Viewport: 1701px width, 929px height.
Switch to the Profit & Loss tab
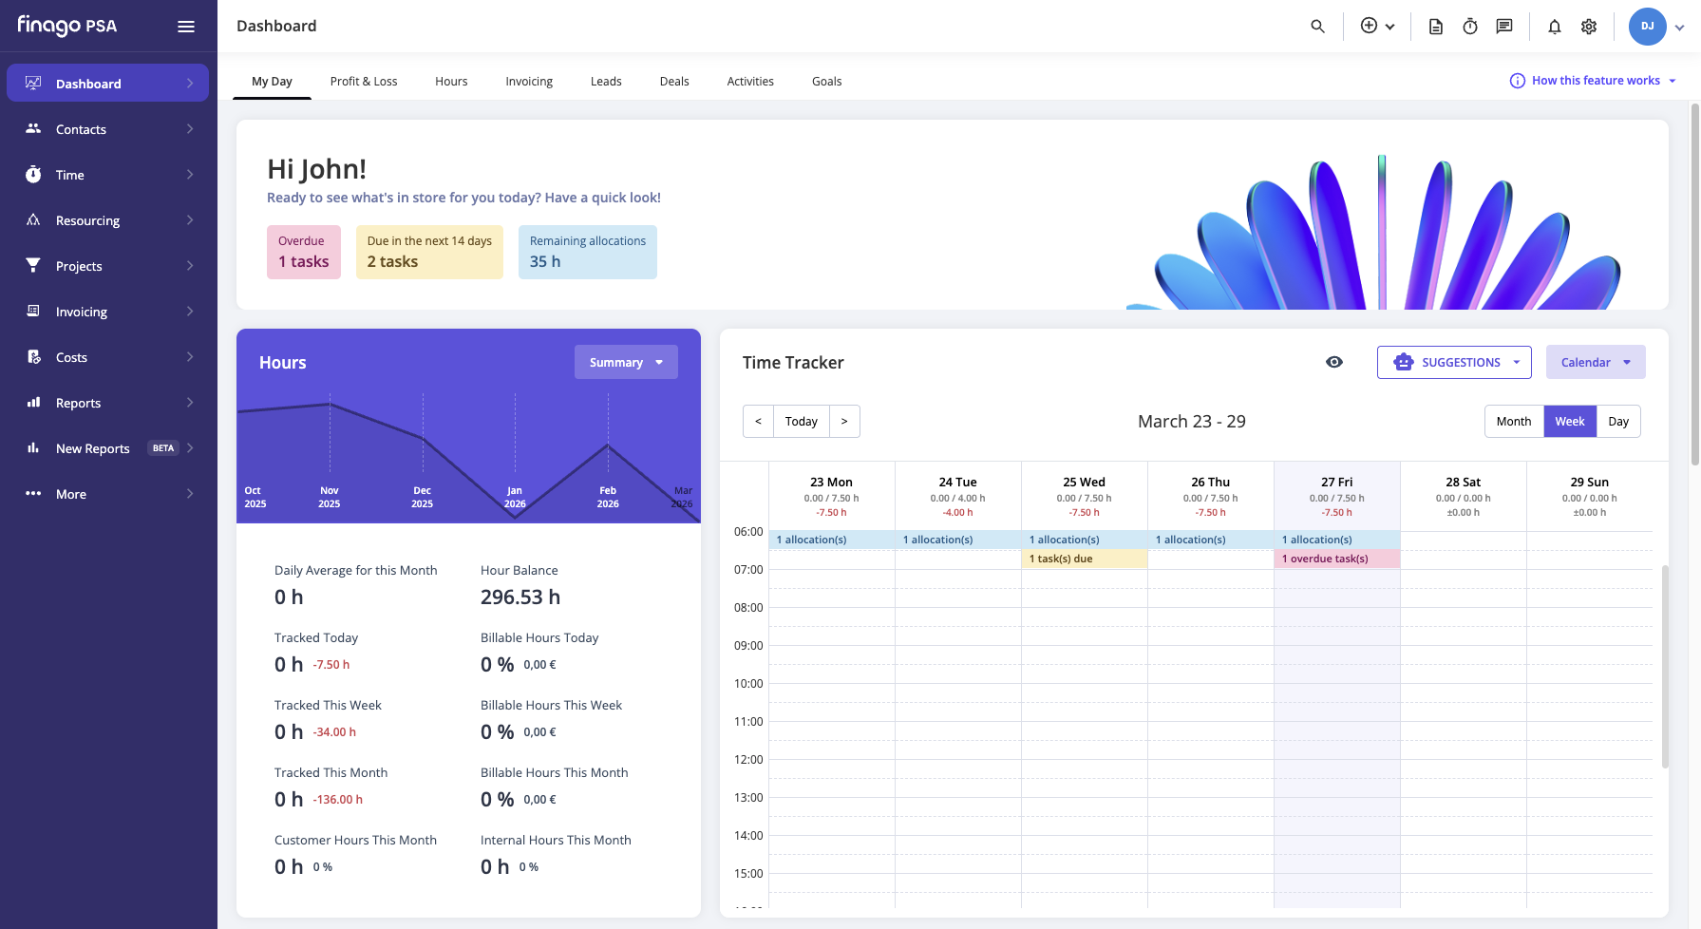click(364, 82)
